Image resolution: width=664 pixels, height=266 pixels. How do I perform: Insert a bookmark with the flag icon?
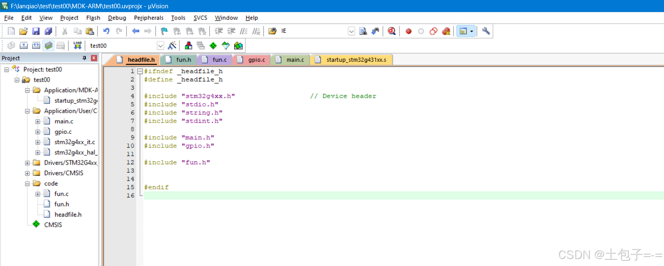pyautogui.click(x=164, y=31)
